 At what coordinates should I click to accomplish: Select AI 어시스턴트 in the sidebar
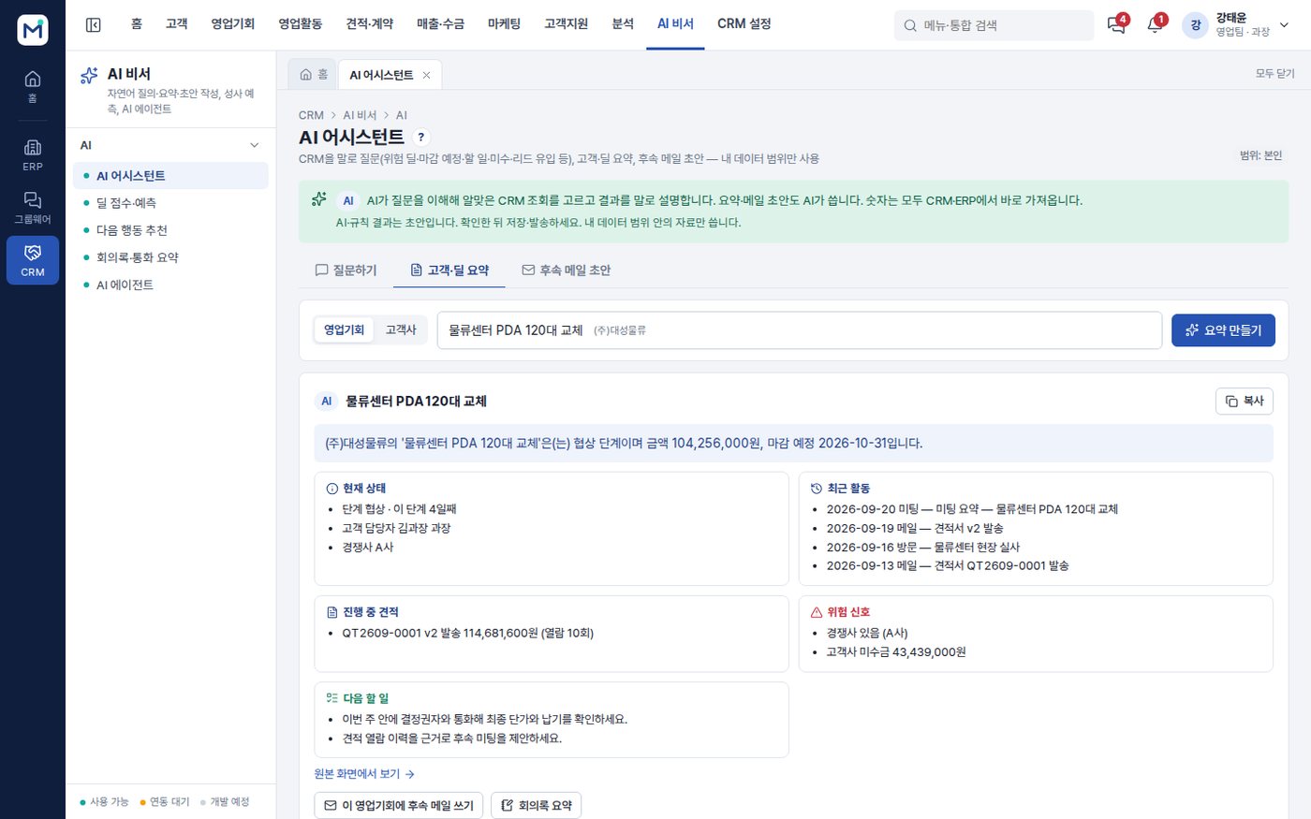tap(171, 176)
